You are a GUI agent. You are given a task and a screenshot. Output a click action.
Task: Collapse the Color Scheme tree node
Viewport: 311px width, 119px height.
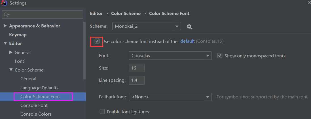tap(11, 70)
